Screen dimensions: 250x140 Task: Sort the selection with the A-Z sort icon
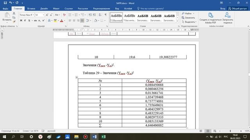click(100, 15)
